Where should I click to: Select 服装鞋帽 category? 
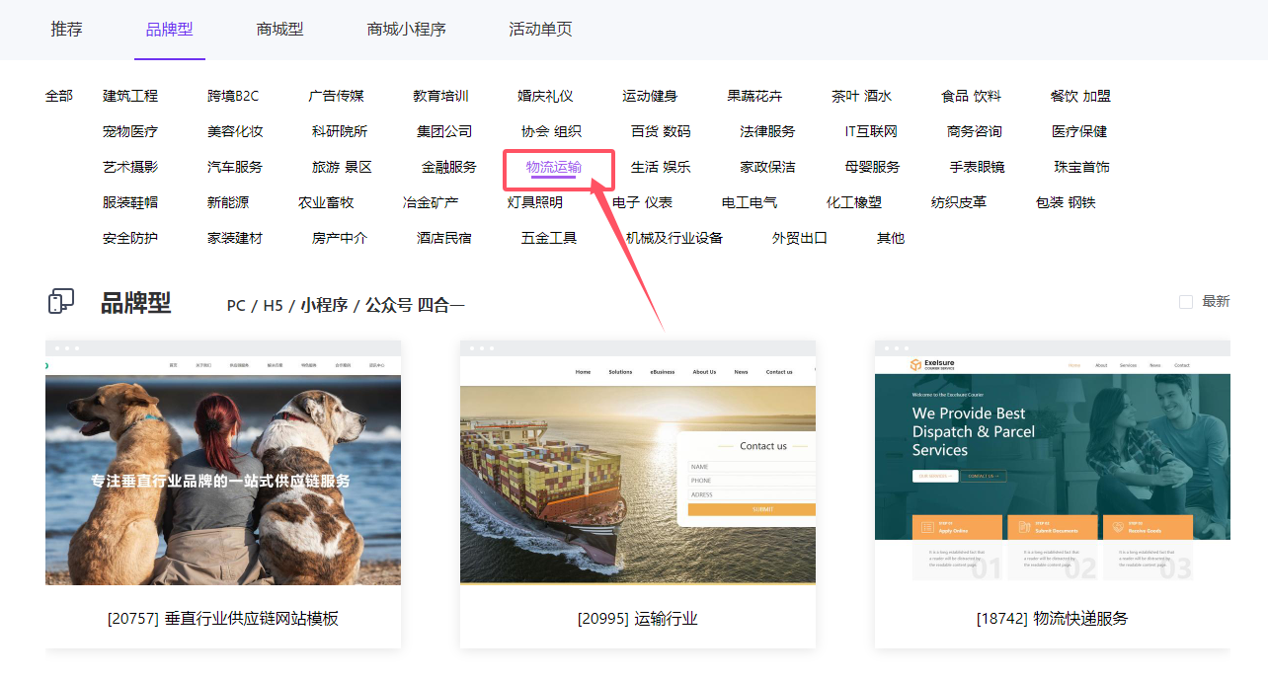(x=130, y=202)
